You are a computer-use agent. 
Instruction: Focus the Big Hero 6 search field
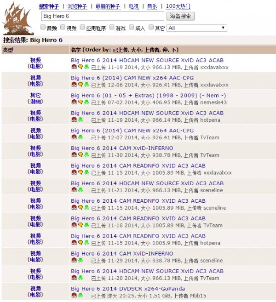(x=103, y=16)
